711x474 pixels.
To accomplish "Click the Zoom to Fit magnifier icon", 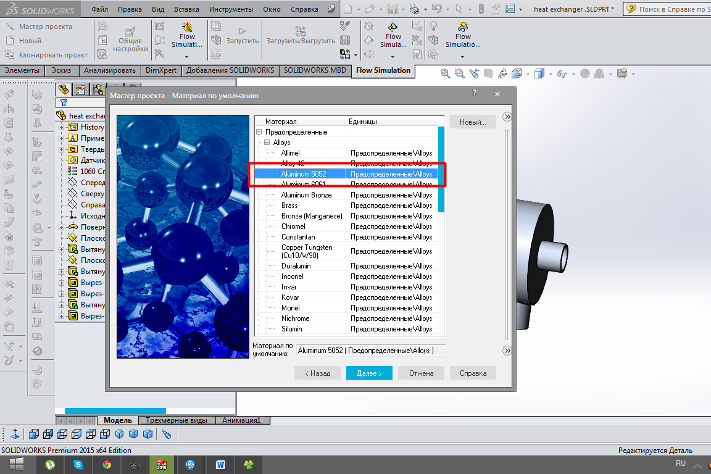I will tap(445, 73).
